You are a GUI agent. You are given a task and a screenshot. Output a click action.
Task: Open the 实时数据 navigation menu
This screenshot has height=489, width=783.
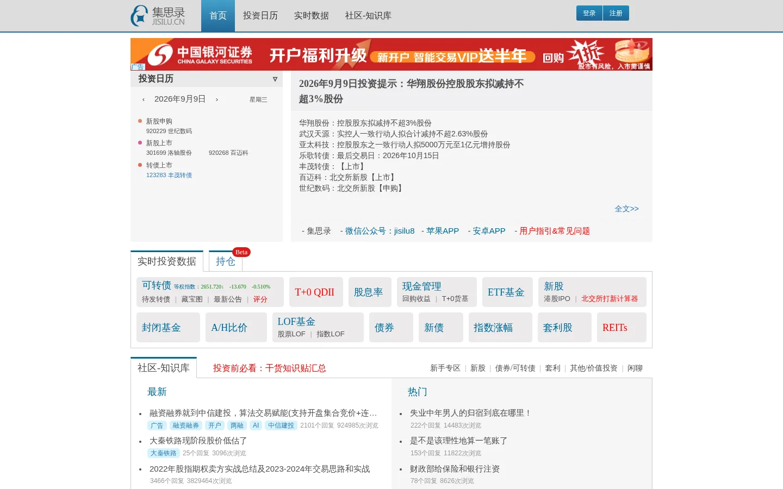tap(312, 16)
